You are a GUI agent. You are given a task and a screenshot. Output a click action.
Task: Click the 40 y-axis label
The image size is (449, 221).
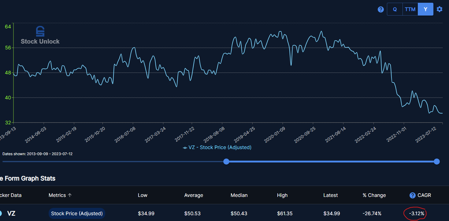pos(8,98)
